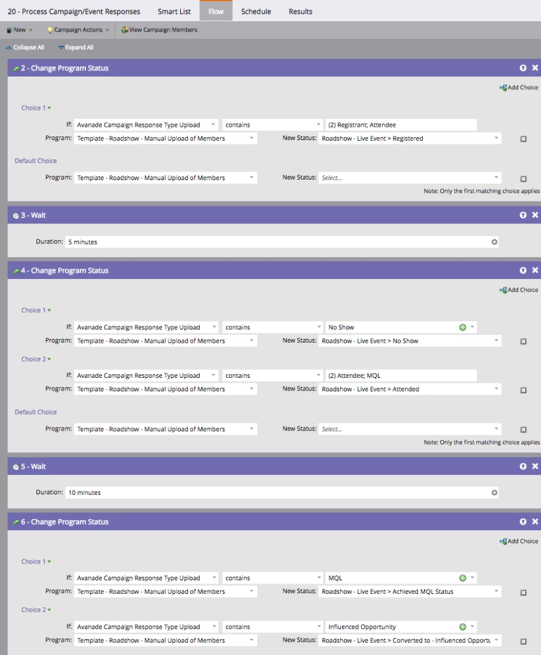
Task: Delete step 2 Change Program Status
Action: (535, 68)
